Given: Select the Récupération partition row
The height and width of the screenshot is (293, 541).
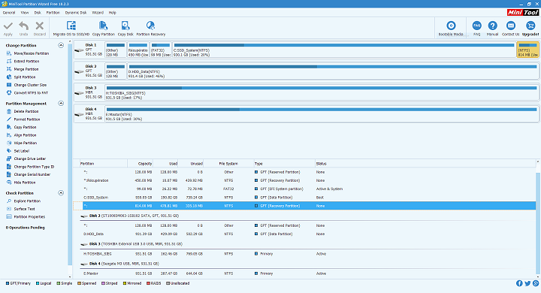Looking at the screenshot, I should pyautogui.click(x=304, y=180).
